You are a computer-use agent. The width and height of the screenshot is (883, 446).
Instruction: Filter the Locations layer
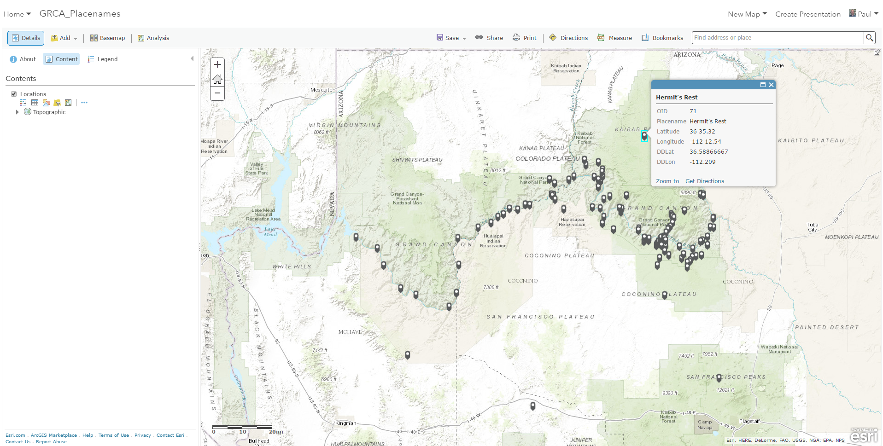[x=57, y=103]
